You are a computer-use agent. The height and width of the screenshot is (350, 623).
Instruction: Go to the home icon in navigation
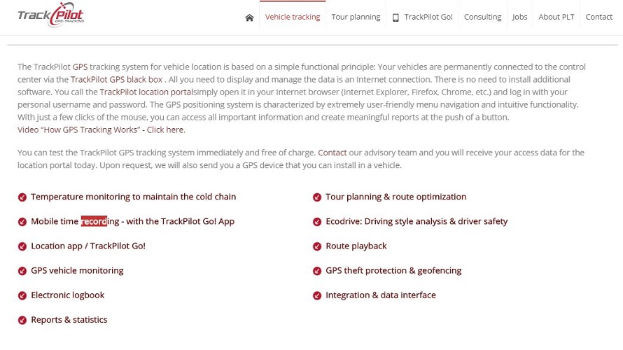click(x=249, y=17)
